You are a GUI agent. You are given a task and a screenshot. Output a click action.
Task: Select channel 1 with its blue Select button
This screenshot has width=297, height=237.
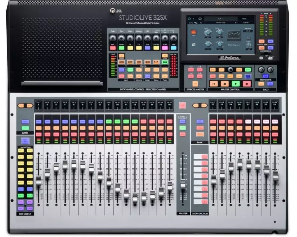click(39, 121)
